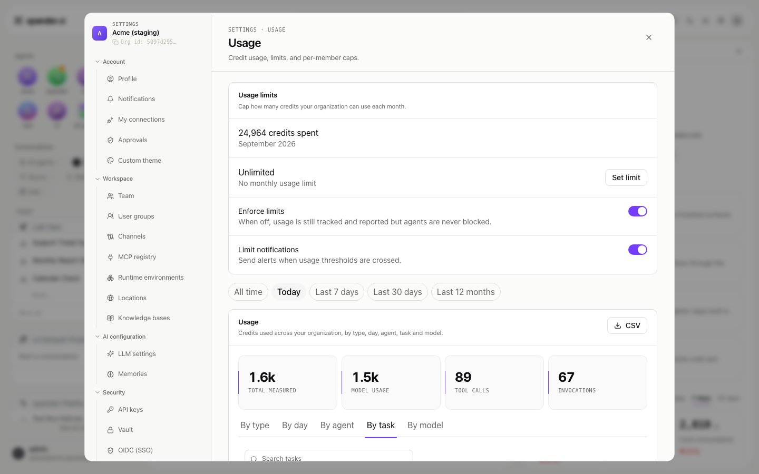Switch to the By day tab

click(295, 426)
